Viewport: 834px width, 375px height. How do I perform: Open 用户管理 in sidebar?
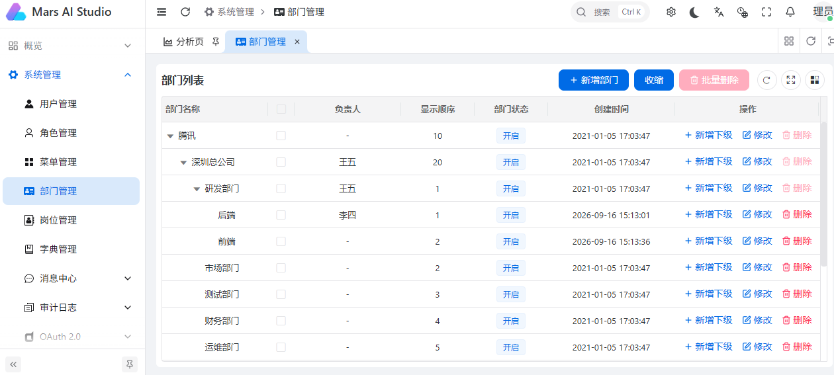71,104
